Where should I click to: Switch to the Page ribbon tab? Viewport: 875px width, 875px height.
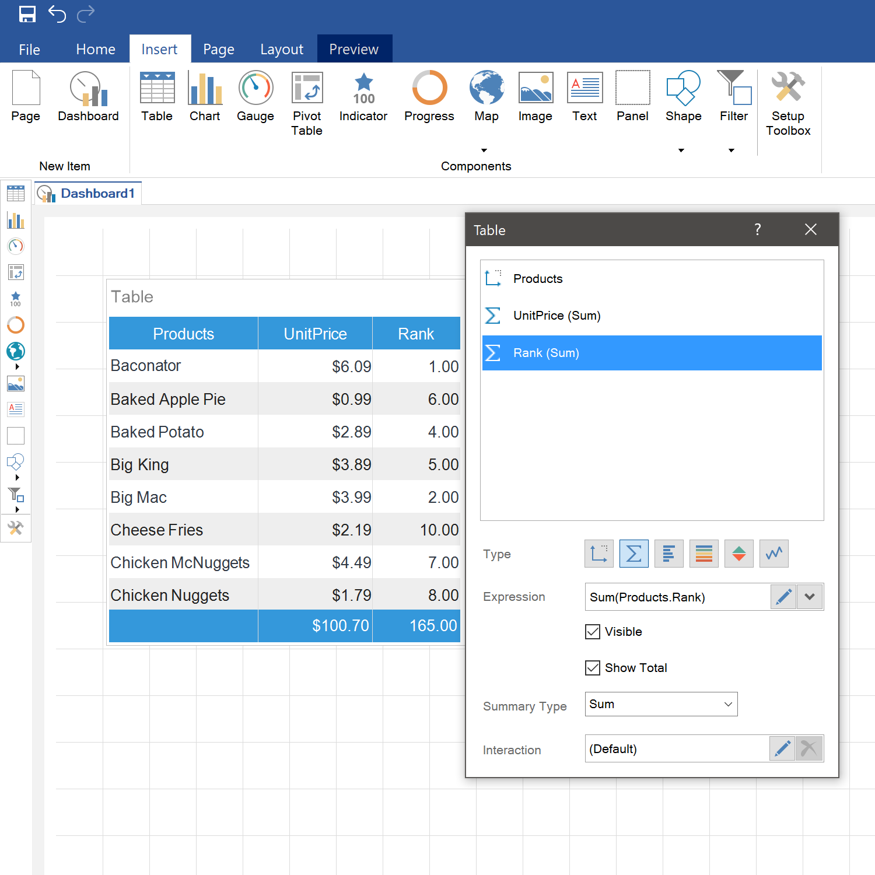(219, 50)
